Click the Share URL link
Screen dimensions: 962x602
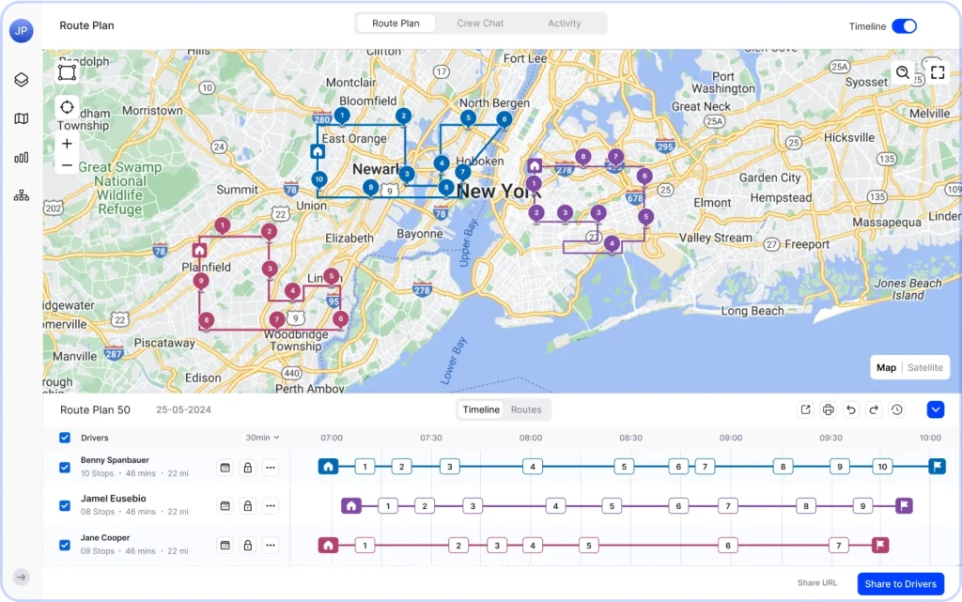(x=817, y=583)
